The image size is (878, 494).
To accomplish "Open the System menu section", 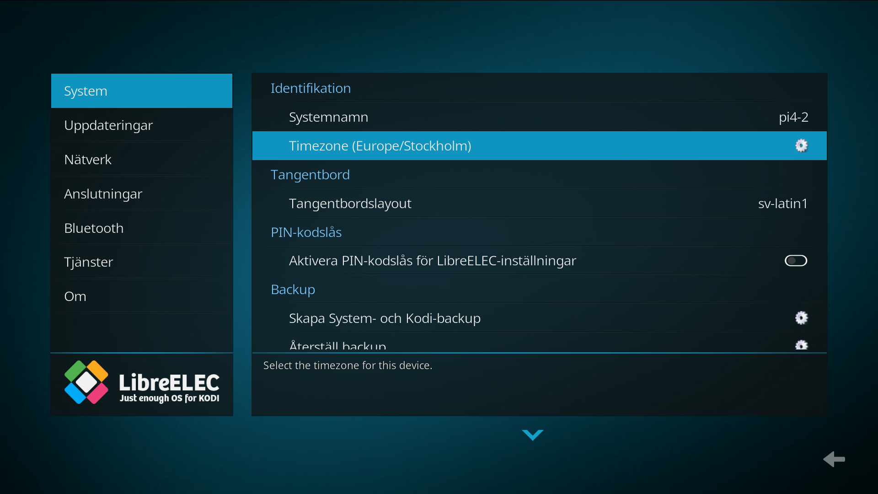I will click(142, 91).
